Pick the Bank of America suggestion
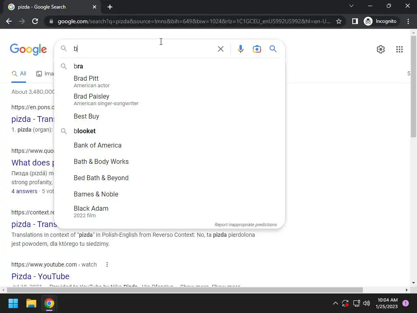Viewport: 417px width, 313px height. (169, 145)
